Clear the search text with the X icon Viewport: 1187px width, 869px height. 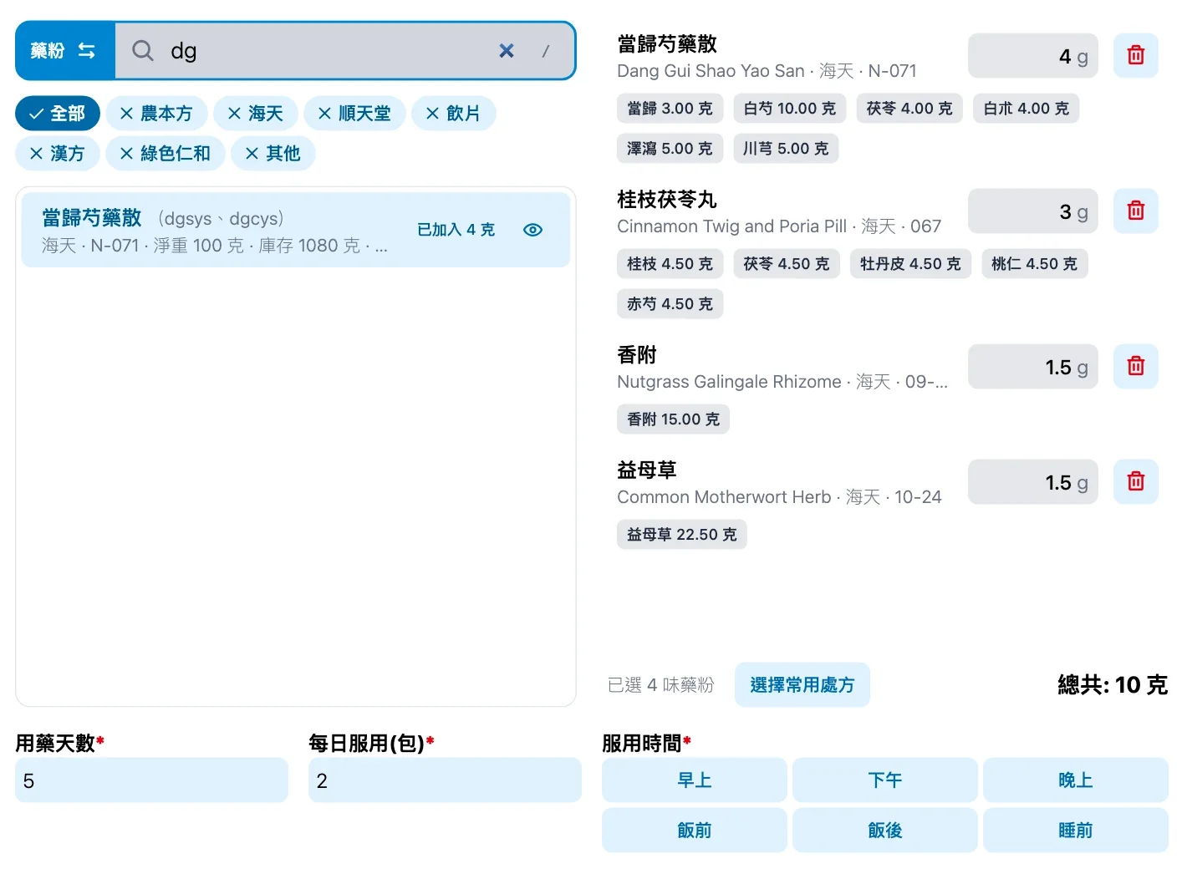507,51
